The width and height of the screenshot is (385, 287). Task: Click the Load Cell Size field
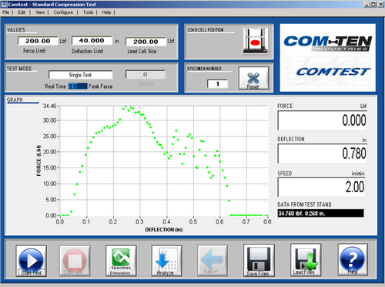click(146, 42)
